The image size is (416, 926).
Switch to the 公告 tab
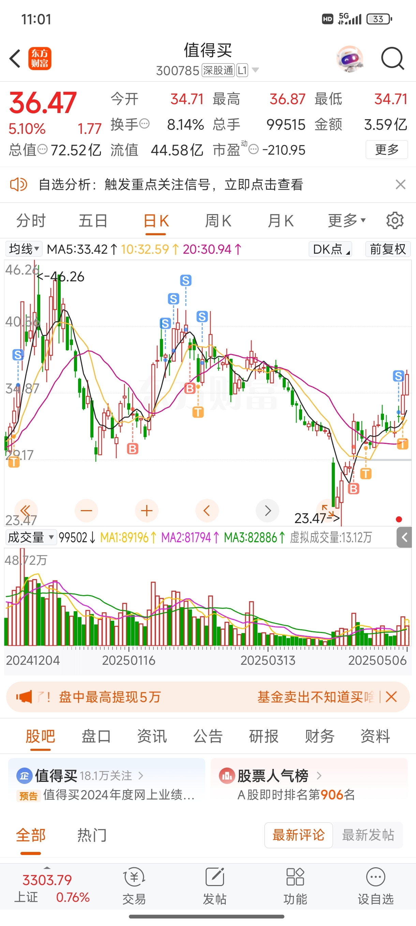click(x=208, y=736)
